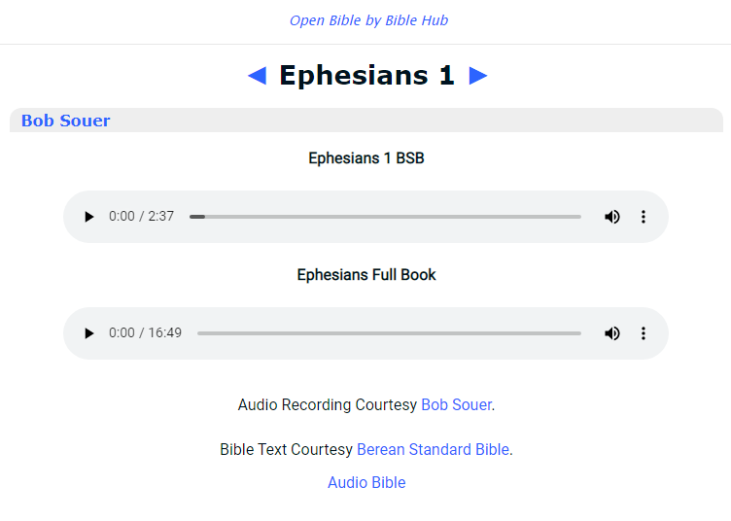Click the 0:00 / 16:49 time display
This screenshot has height=521, width=731.
coord(145,333)
